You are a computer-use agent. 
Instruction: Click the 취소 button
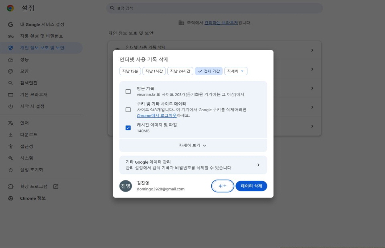(223, 186)
